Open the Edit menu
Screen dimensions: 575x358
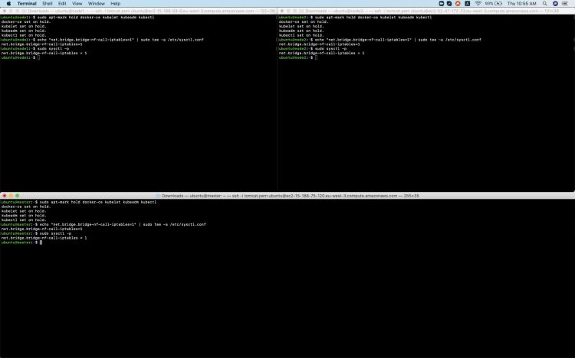63,3
